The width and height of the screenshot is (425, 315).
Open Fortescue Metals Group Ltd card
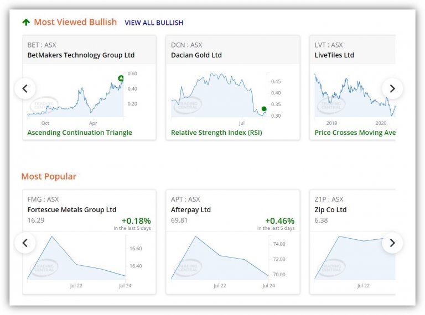pos(72,210)
